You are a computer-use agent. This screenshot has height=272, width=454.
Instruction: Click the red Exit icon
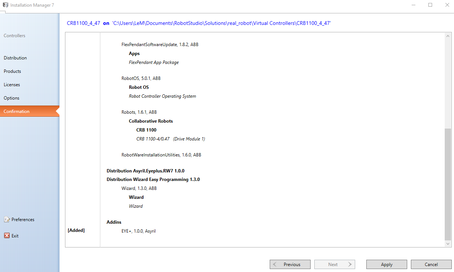coord(7,236)
